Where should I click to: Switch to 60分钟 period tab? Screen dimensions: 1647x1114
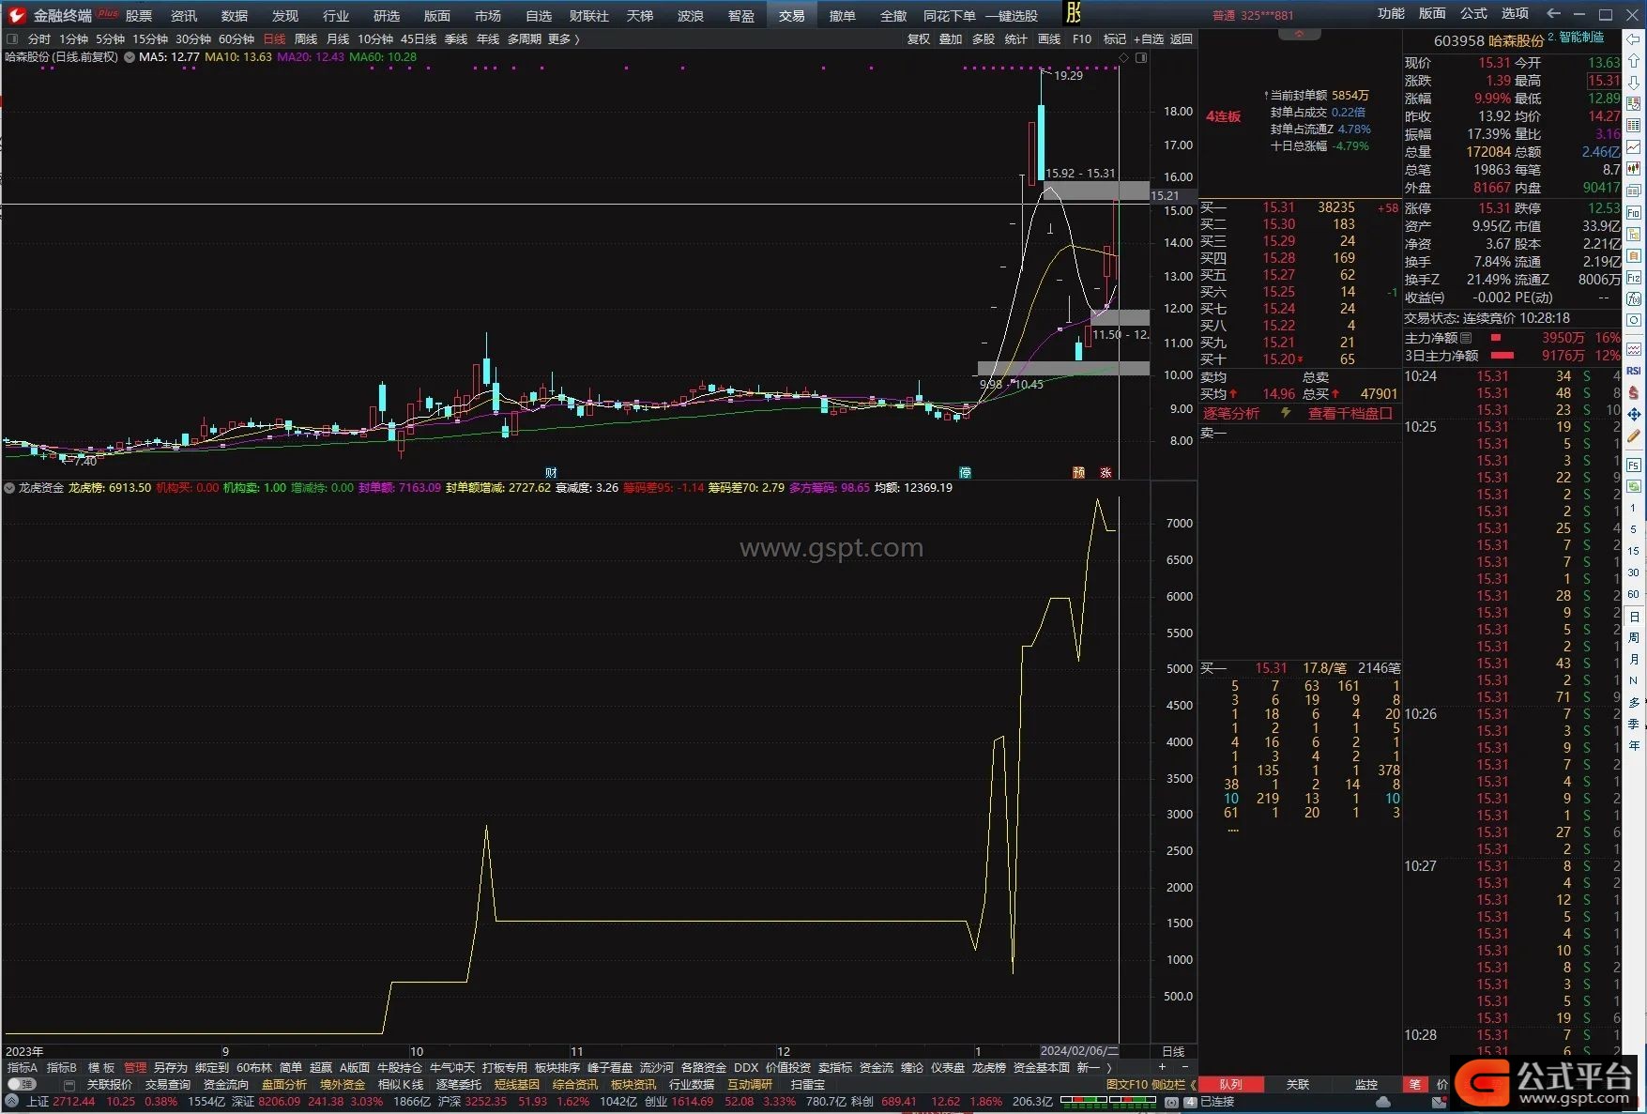coord(236,39)
